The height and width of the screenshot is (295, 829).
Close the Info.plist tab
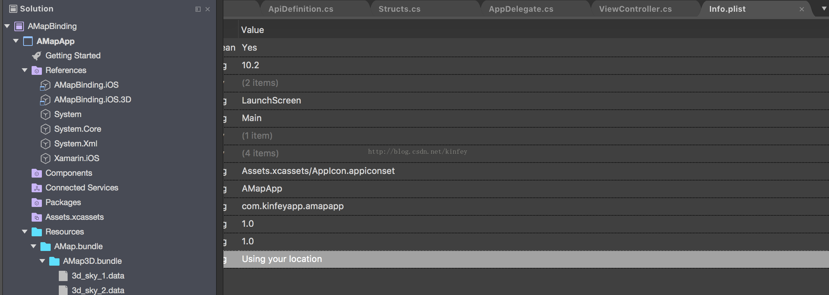802,9
